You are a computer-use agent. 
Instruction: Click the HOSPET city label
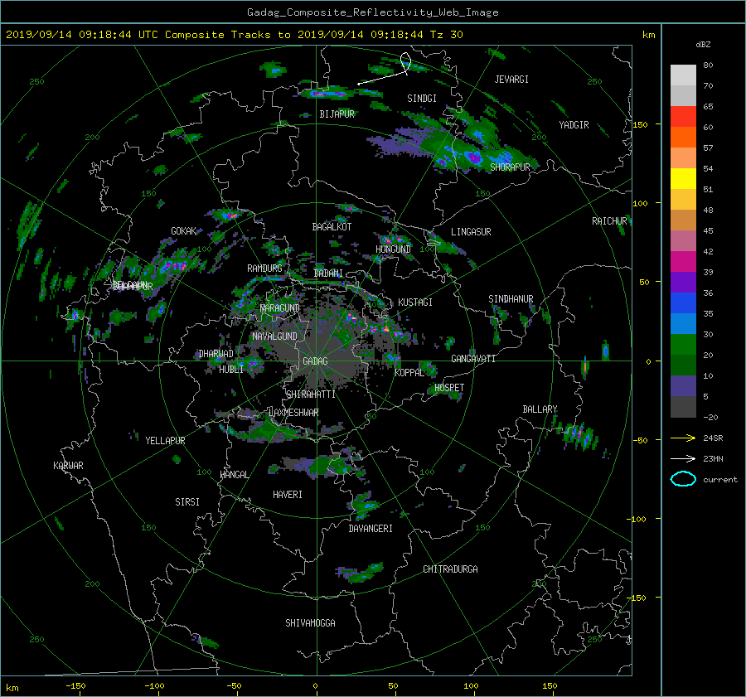449,388
